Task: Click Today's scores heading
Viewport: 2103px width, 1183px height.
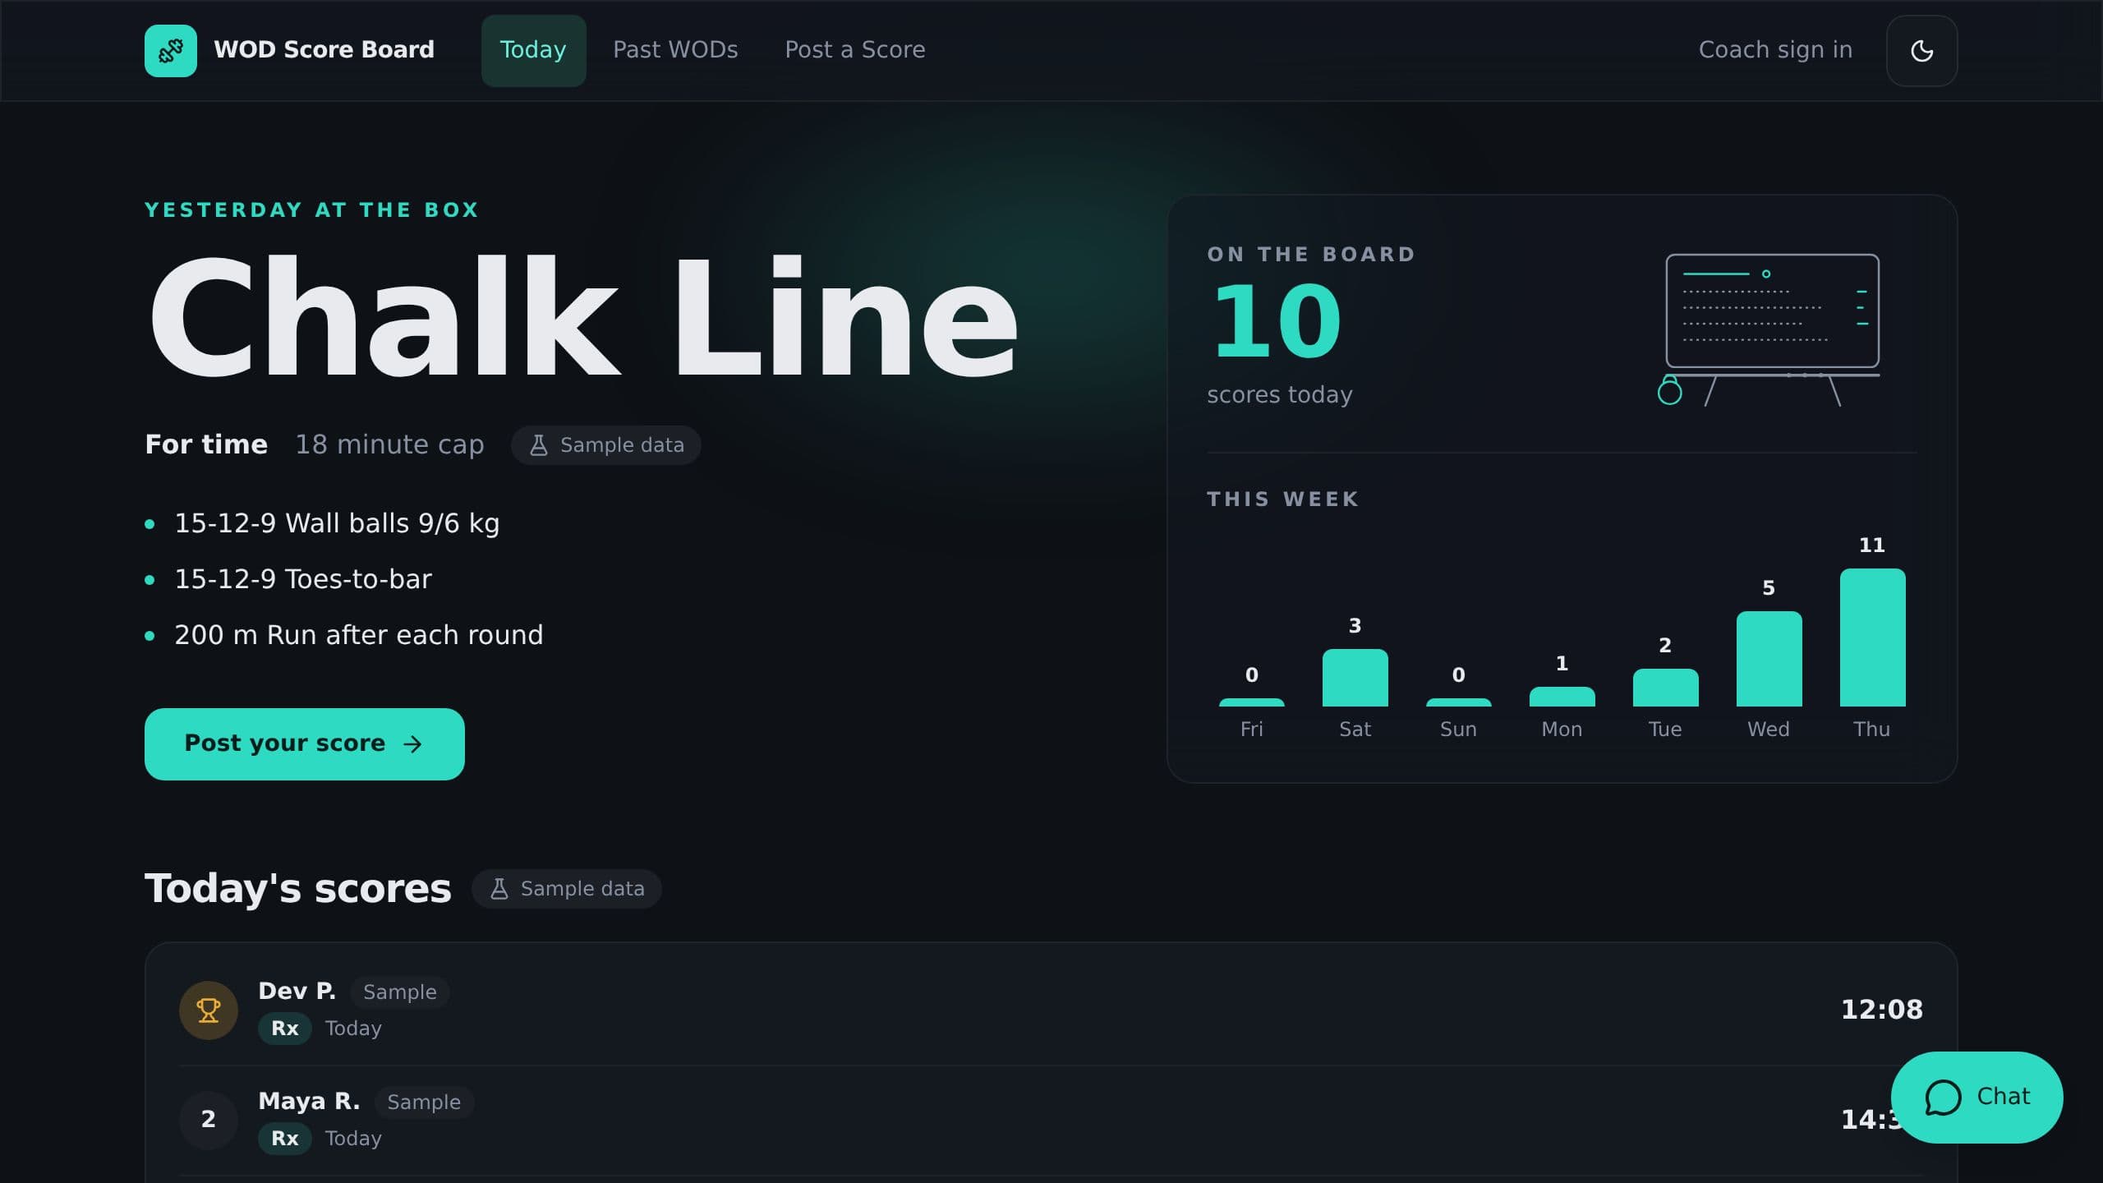Action: point(297,889)
